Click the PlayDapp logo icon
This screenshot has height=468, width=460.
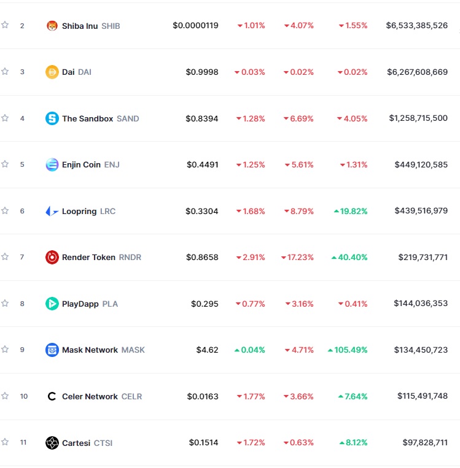[x=52, y=304]
